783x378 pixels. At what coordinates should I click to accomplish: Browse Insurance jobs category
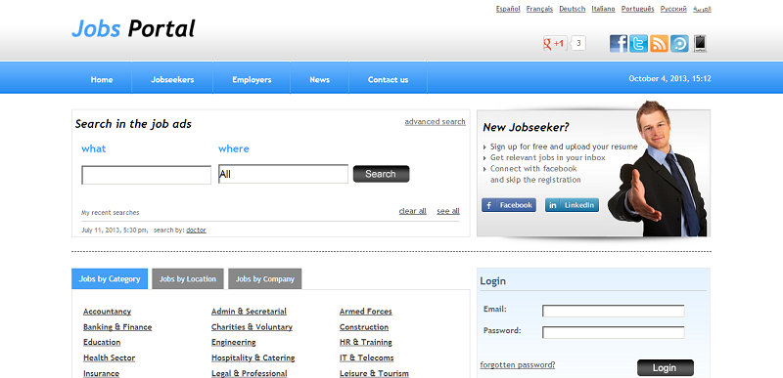pos(102,373)
